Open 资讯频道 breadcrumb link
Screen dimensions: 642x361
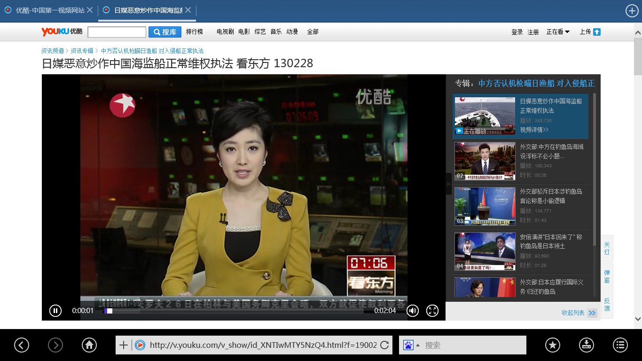pos(53,51)
